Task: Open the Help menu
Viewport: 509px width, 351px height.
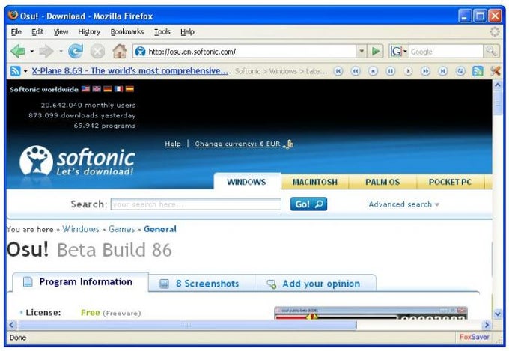Action: [x=187, y=32]
